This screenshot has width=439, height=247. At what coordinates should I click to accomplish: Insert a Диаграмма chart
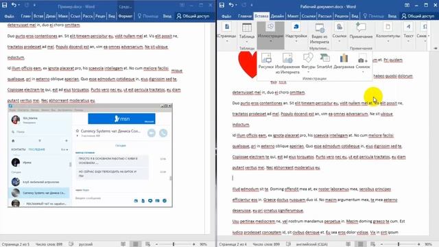click(x=344, y=61)
